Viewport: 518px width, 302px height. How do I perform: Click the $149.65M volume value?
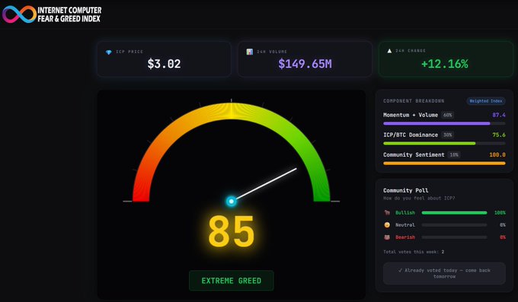pyautogui.click(x=305, y=64)
